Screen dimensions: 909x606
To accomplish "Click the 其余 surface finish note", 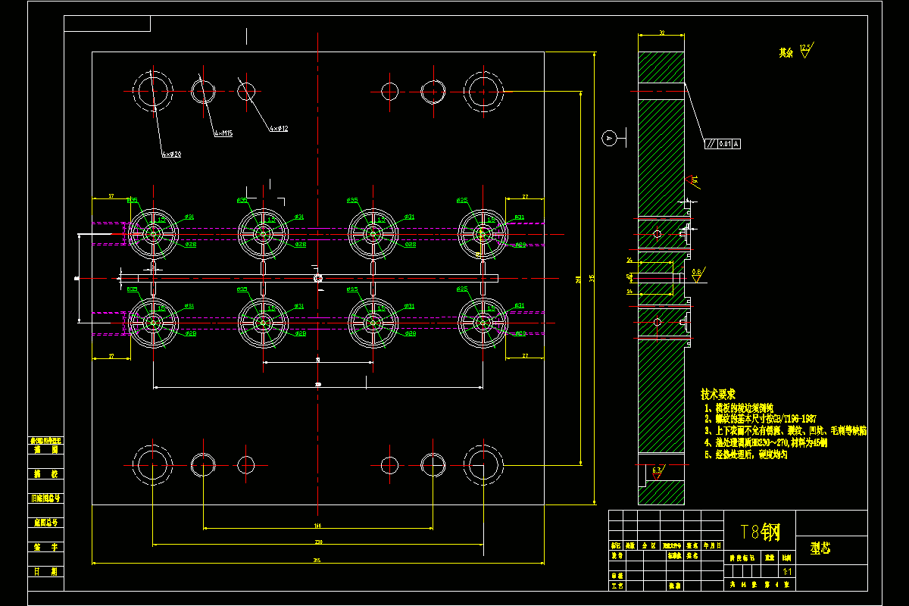I will (786, 53).
